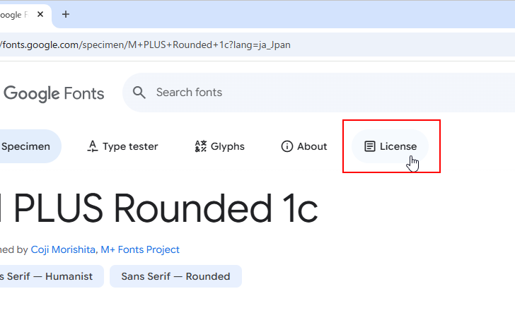Follow the M+ Fonts Project link
This screenshot has width=515, height=325.
point(140,249)
